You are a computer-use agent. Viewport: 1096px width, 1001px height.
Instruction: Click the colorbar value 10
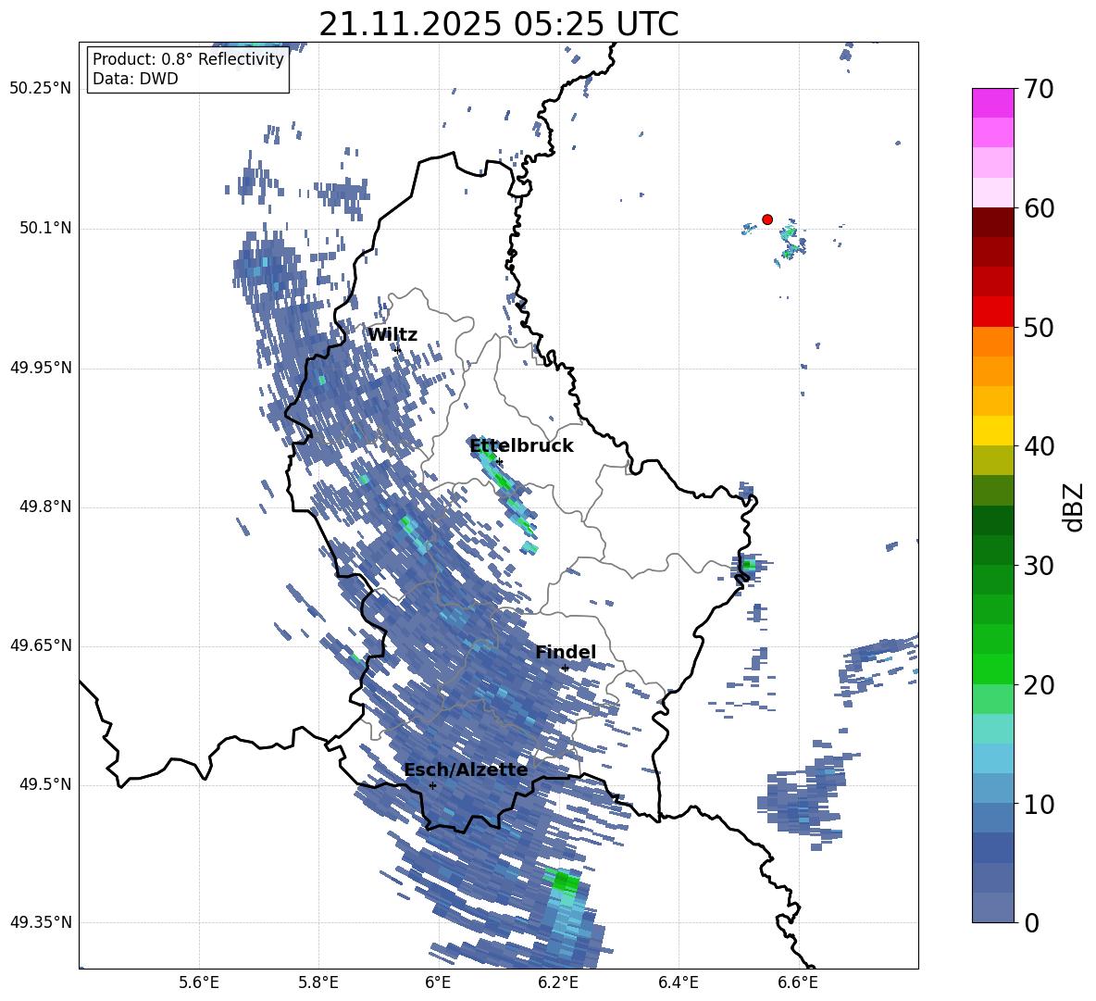pyautogui.click(x=1039, y=805)
